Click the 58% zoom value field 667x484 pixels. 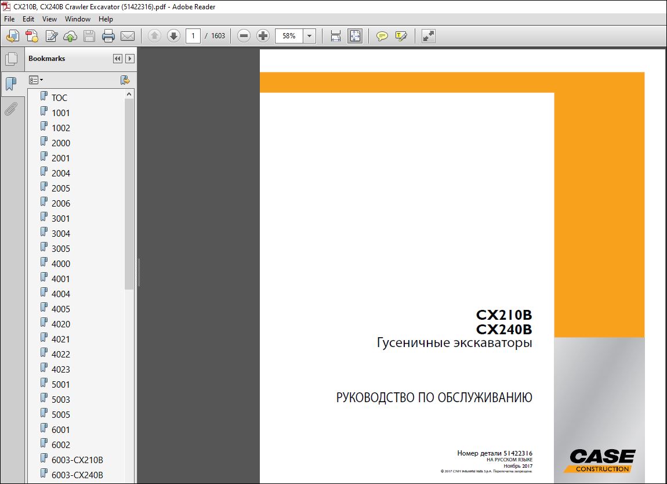289,36
